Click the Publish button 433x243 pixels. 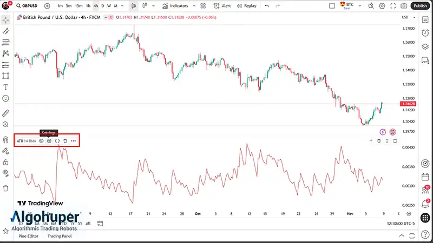pyautogui.click(x=421, y=6)
